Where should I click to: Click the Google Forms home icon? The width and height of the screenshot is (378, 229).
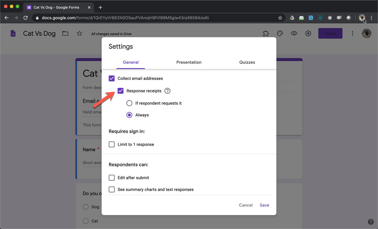point(13,34)
